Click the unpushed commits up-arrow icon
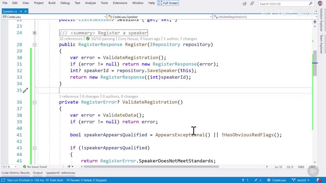This screenshot has height=183, width=326. [243, 180]
